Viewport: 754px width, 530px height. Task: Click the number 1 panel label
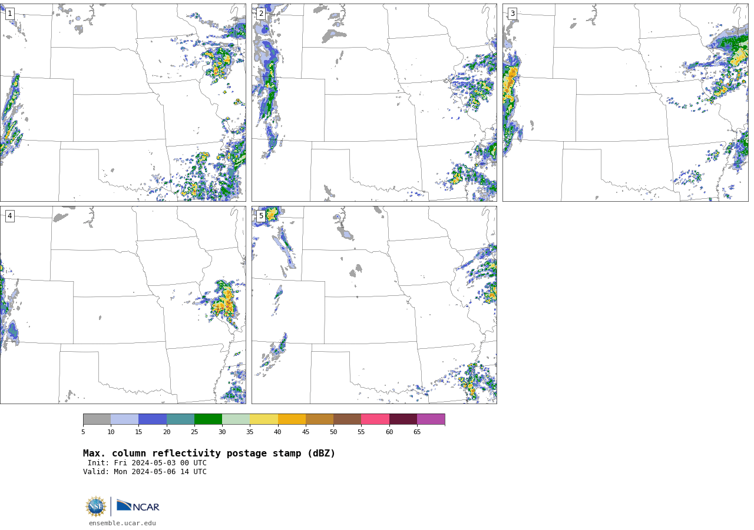pos(9,14)
